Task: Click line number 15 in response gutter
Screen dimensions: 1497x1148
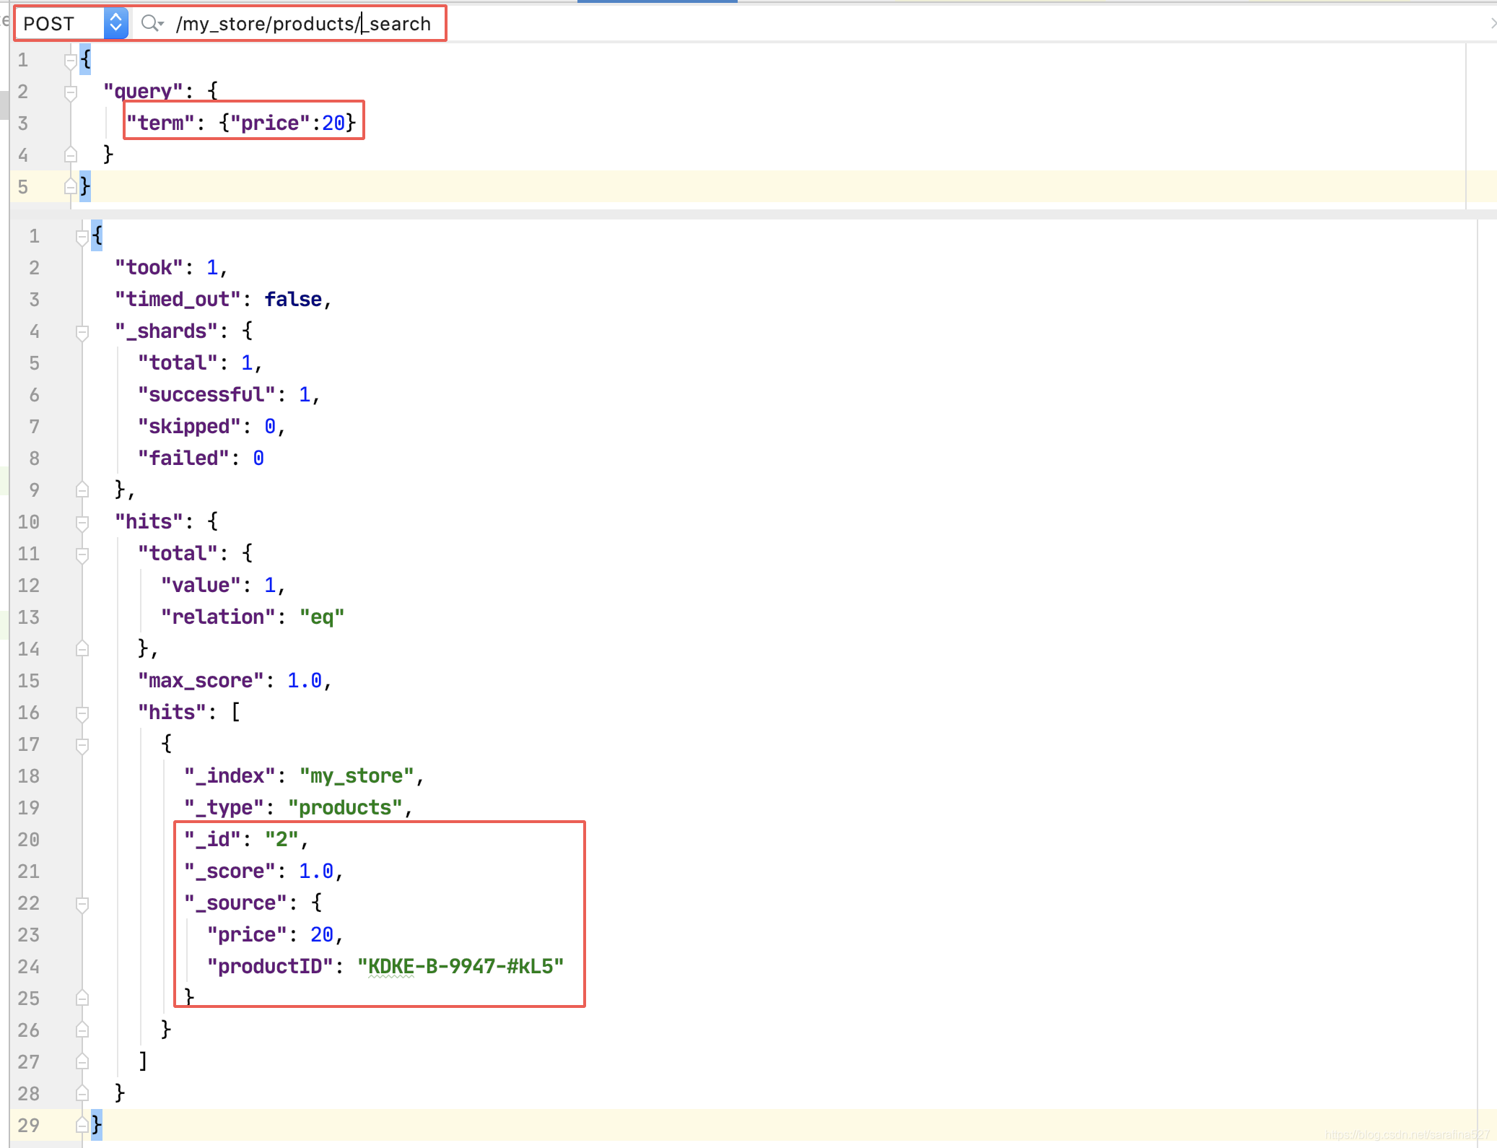Action: pyautogui.click(x=29, y=681)
